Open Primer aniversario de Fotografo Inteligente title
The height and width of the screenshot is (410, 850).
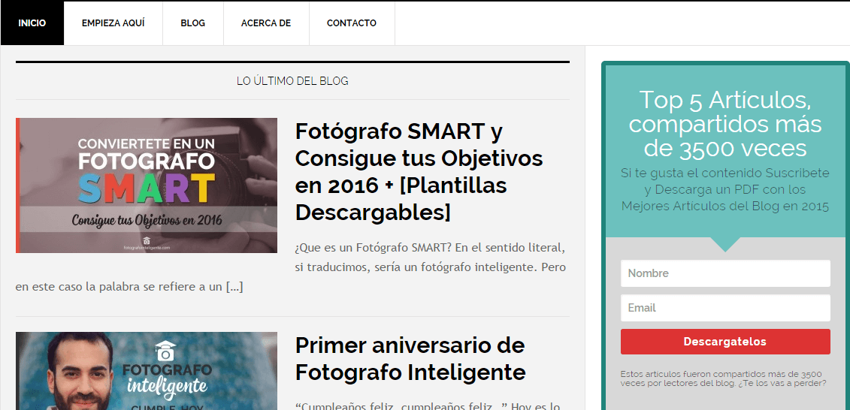click(410, 358)
